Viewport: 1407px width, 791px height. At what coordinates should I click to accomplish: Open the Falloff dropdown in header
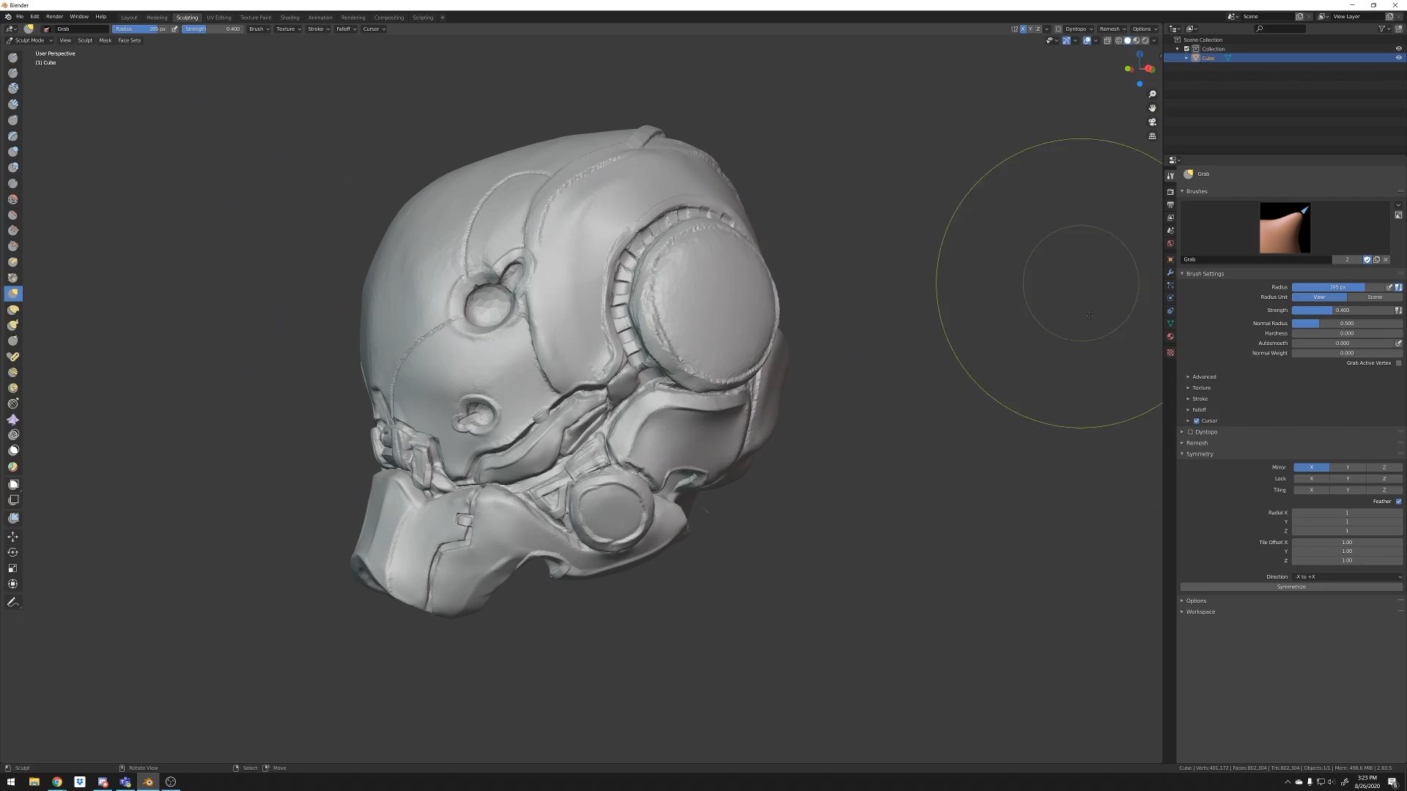[346, 29]
